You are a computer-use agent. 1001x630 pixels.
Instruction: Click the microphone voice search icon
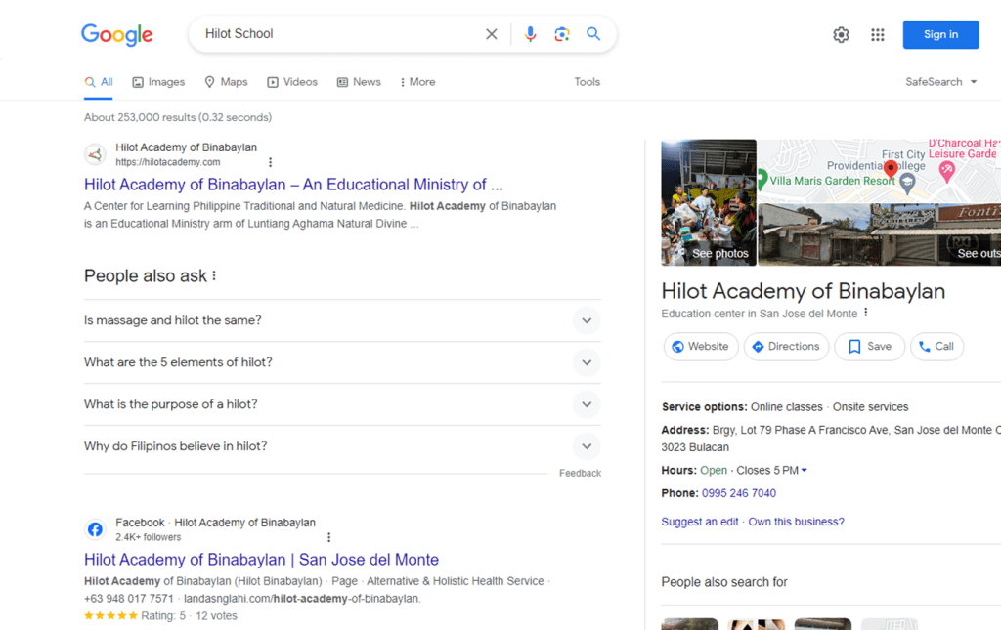pos(530,34)
